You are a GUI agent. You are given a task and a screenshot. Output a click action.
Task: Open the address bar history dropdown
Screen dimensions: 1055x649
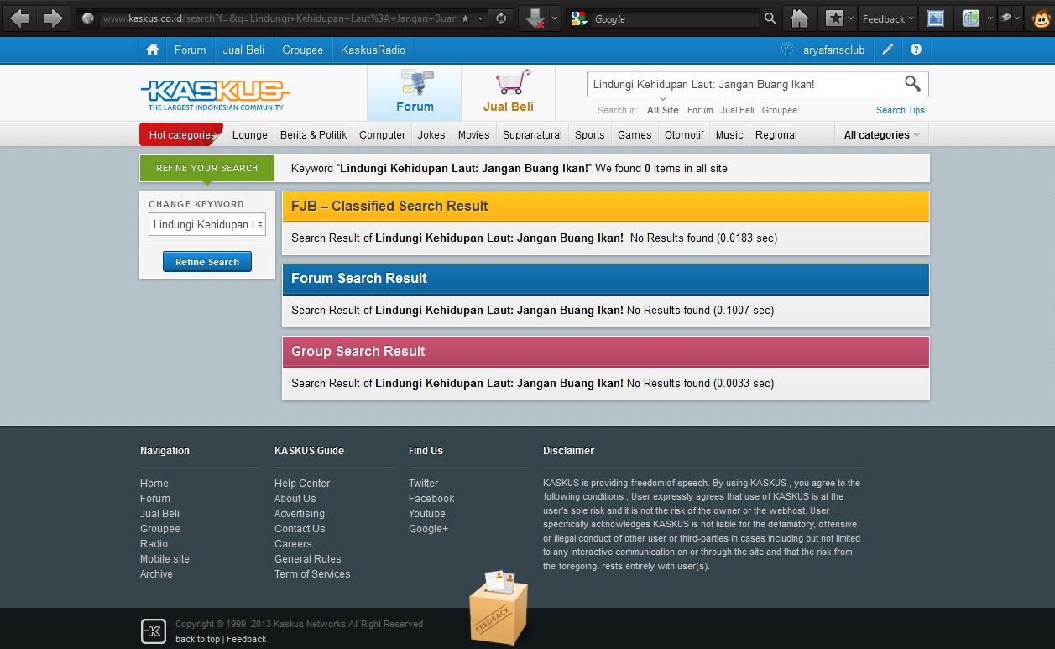coord(482,18)
